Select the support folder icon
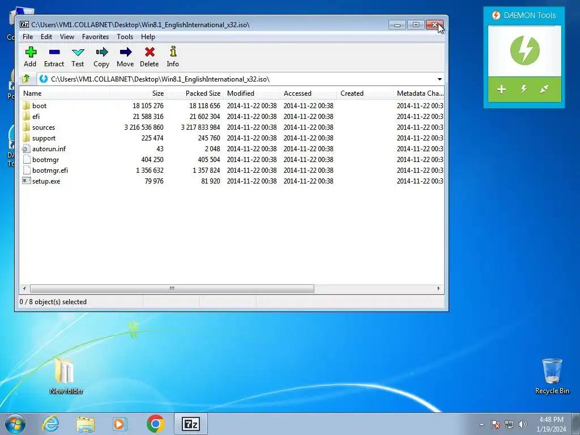The image size is (580, 435). coord(26,138)
